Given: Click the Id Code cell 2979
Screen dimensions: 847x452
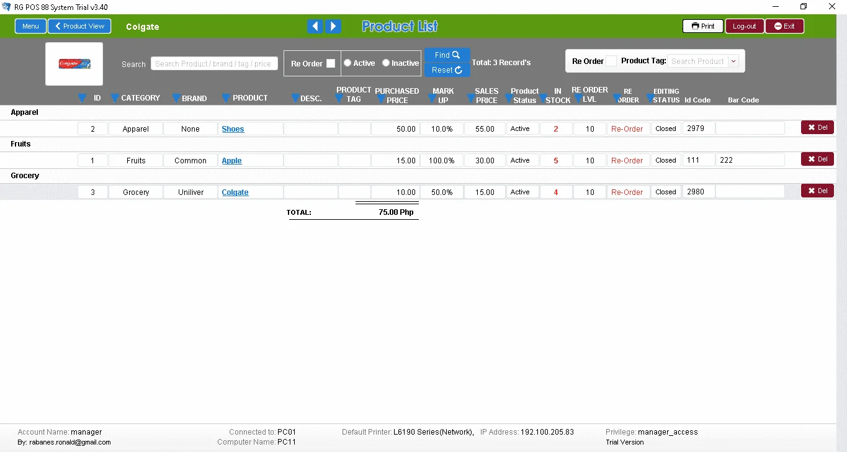Looking at the screenshot, I should [x=699, y=129].
